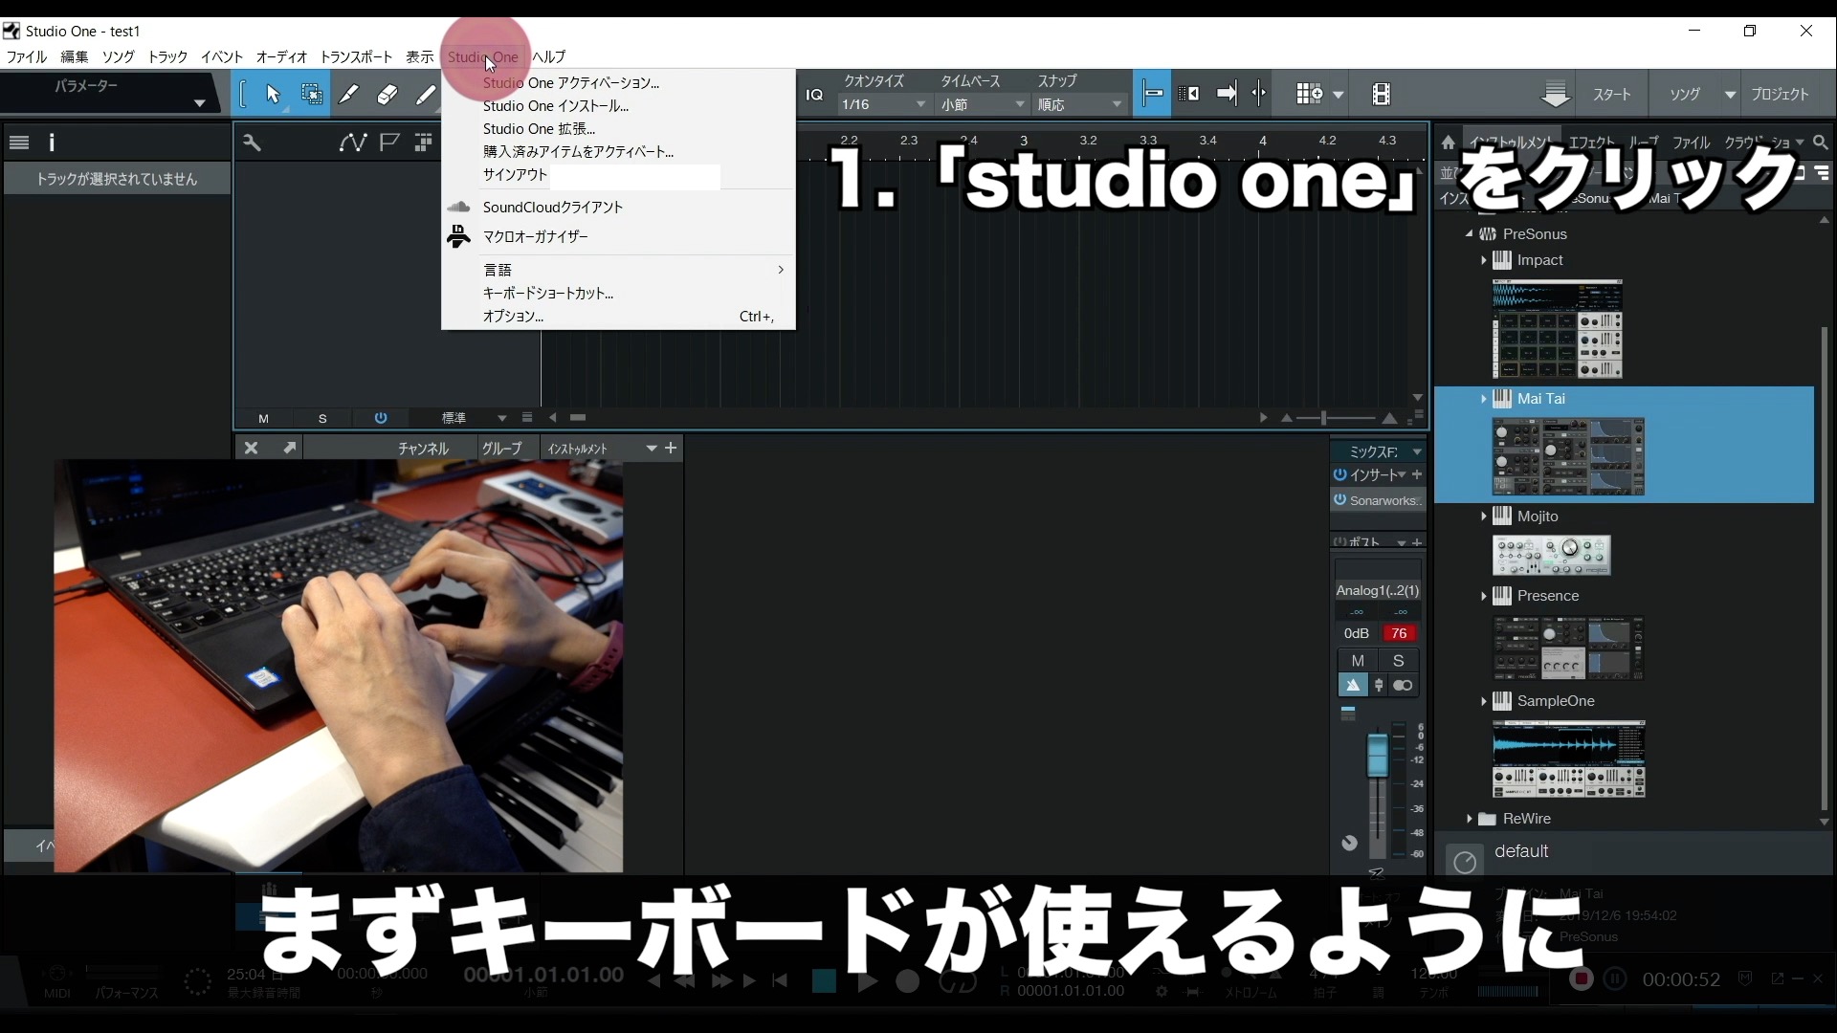
Task: Select the Arrow tool in the toolbar
Action: click(x=274, y=94)
